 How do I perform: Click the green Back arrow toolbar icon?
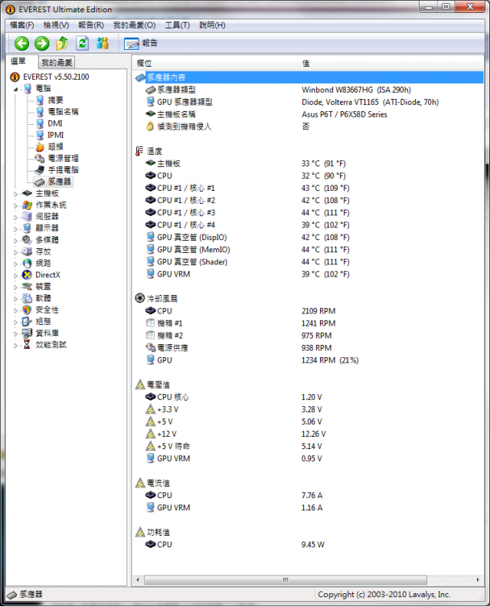click(x=21, y=44)
